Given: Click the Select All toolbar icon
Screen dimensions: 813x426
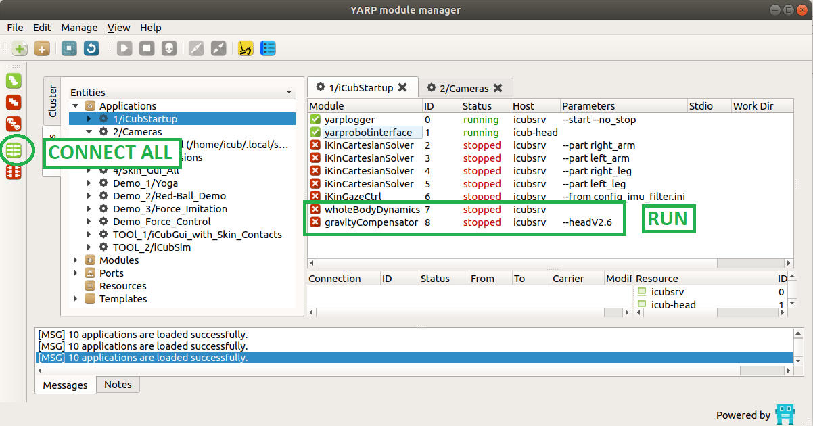Looking at the screenshot, I should tap(69, 49).
